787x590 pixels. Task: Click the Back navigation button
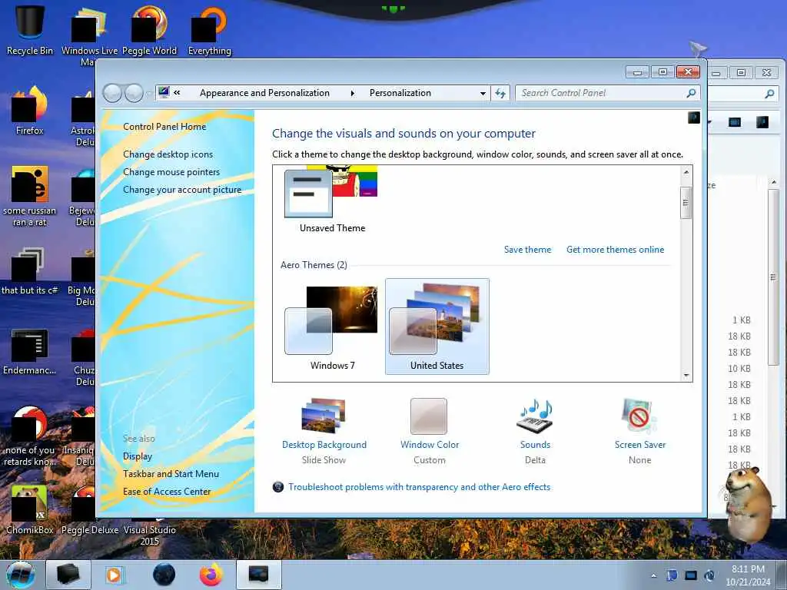pyautogui.click(x=113, y=93)
